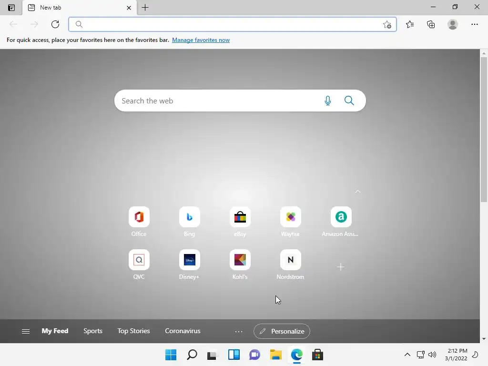
Task: Click the disabled back arrow
Action: (x=13, y=24)
